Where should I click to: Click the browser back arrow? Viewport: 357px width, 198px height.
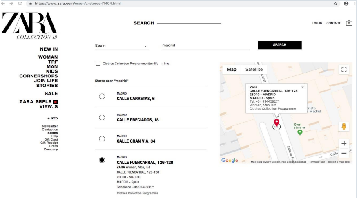click(3, 4)
